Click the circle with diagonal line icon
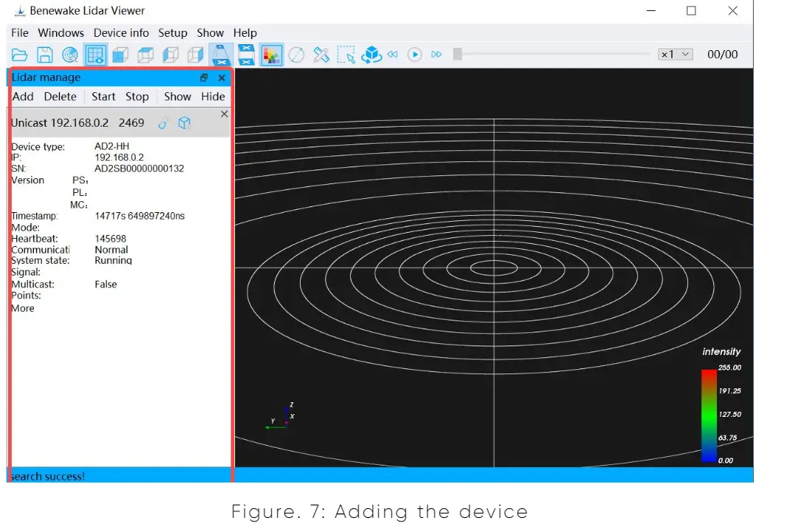 coord(297,55)
